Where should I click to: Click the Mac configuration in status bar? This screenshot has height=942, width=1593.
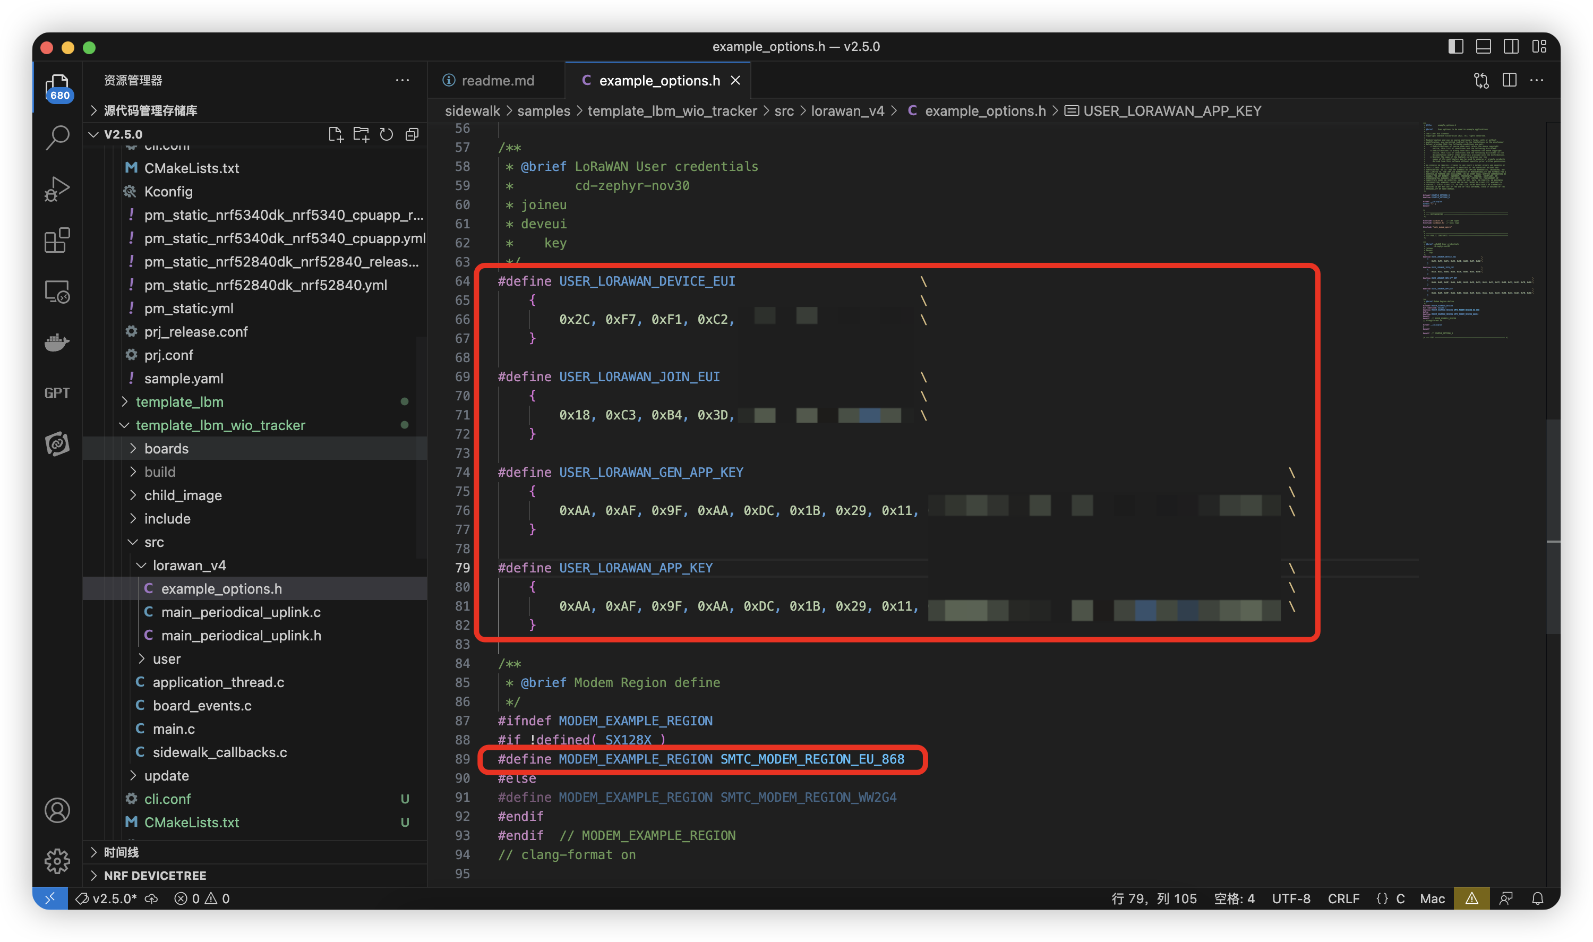click(x=1432, y=898)
